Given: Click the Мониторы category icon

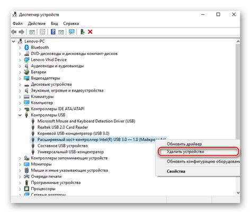Looking at the screenshot, I should click(x=26, y=164).
